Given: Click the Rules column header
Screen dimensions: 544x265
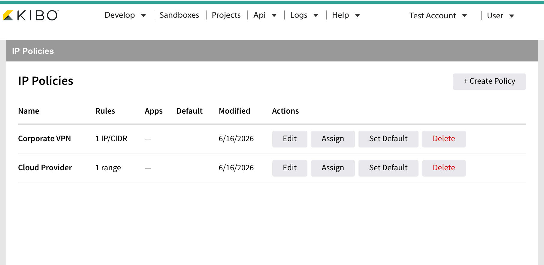Looking at the screenshot, I should point(105,111).
